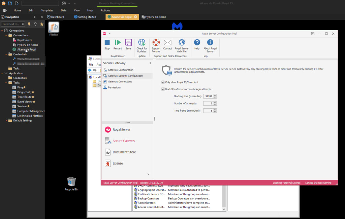This screenshot has width=345, height=219.
Task: Expand navigation sections with the bottom chevron
Action: click(x=148, y=174)
